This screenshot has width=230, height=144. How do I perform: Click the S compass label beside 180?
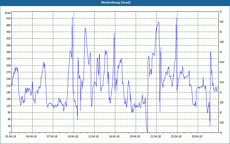(221, 92)
